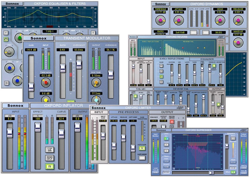Select the Outside listen mode icon on Suppresser
Viewport: 249px width, 177px height.
[x=167, y=151]
